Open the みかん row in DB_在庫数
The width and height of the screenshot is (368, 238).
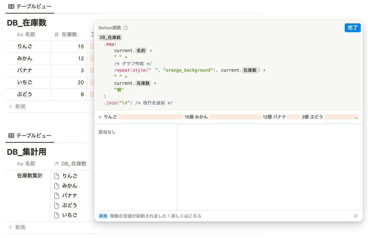pos(25,59)
